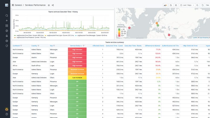Refresh dashboard using refresh icon
Viewport: 210px width, 118px height.
[203, 5]
